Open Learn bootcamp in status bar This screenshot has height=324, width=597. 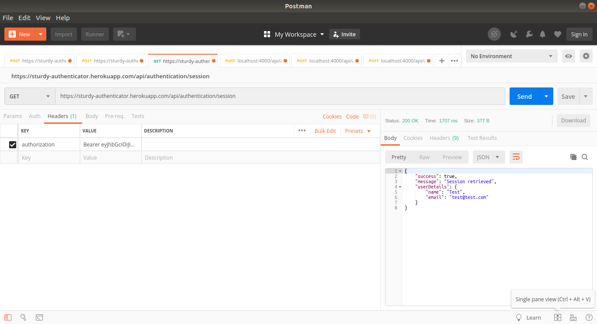click(528, 317)
